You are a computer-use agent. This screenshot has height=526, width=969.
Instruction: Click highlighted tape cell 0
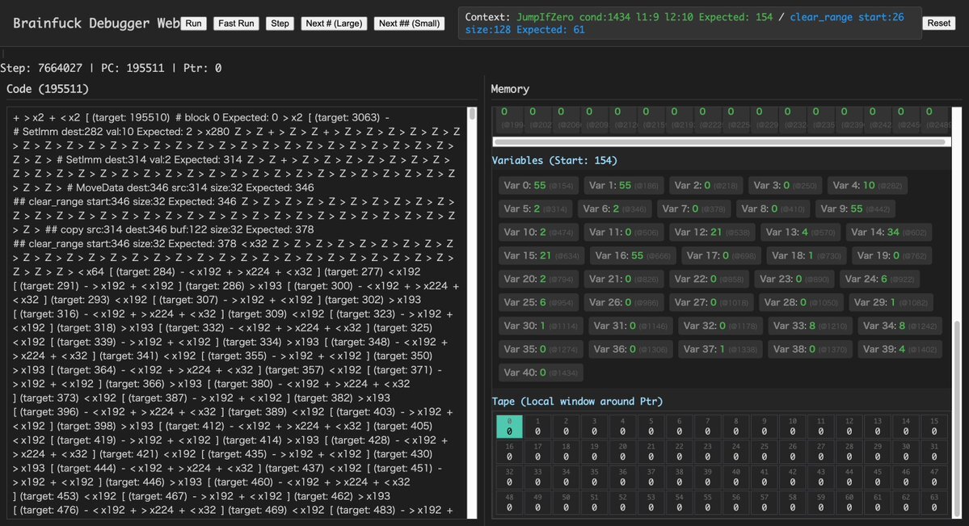point(509,427)
